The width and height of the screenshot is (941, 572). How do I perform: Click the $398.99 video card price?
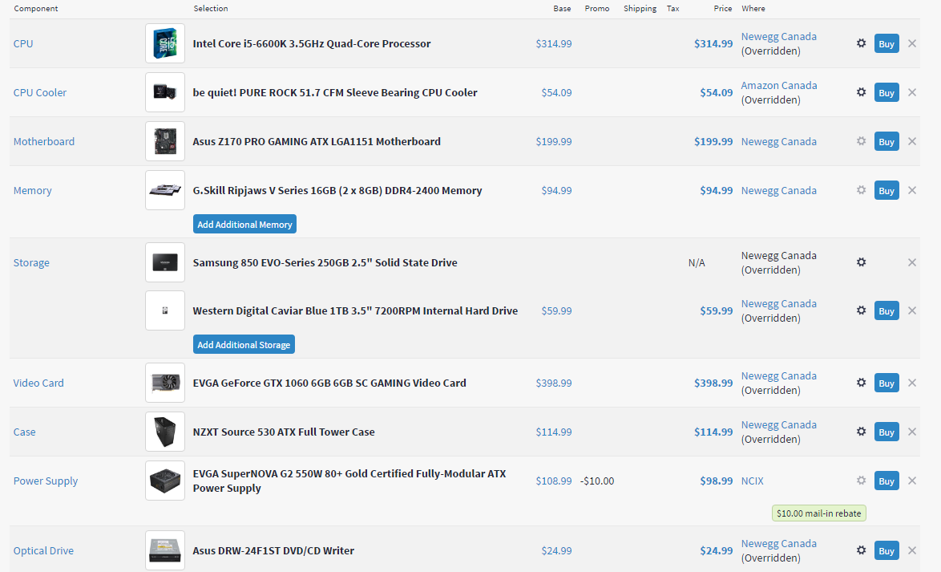[x=713, y=382]
